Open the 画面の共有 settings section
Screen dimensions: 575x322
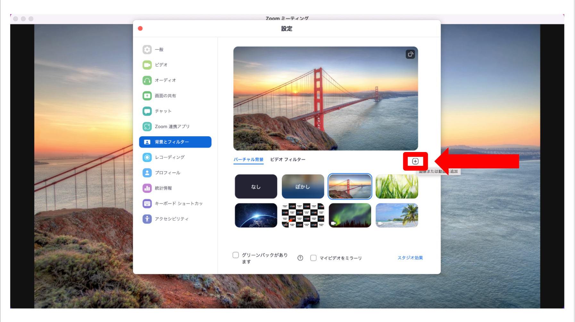[x=175, y=96]
